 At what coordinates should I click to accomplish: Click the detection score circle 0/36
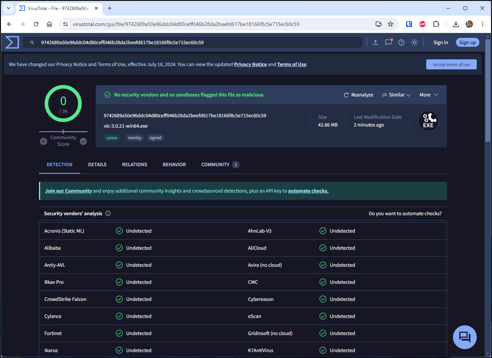pyautogui.click(x=63, y=104)
